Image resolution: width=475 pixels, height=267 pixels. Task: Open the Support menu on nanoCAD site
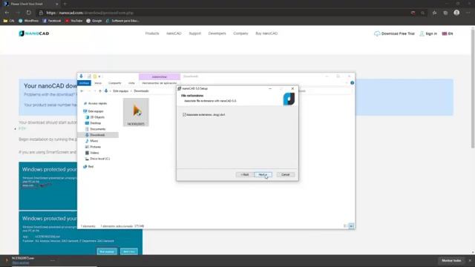click(x=194, y=33)
